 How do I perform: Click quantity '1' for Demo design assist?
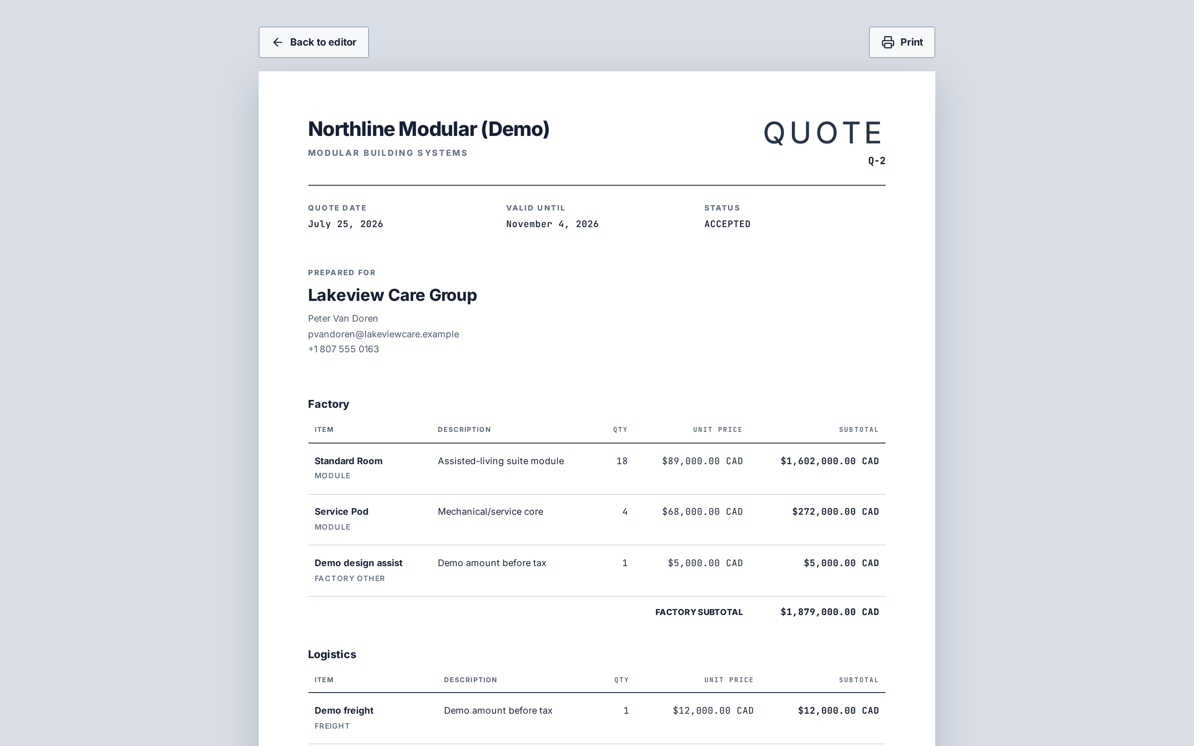pyautogui.click(x=625, y=564)
